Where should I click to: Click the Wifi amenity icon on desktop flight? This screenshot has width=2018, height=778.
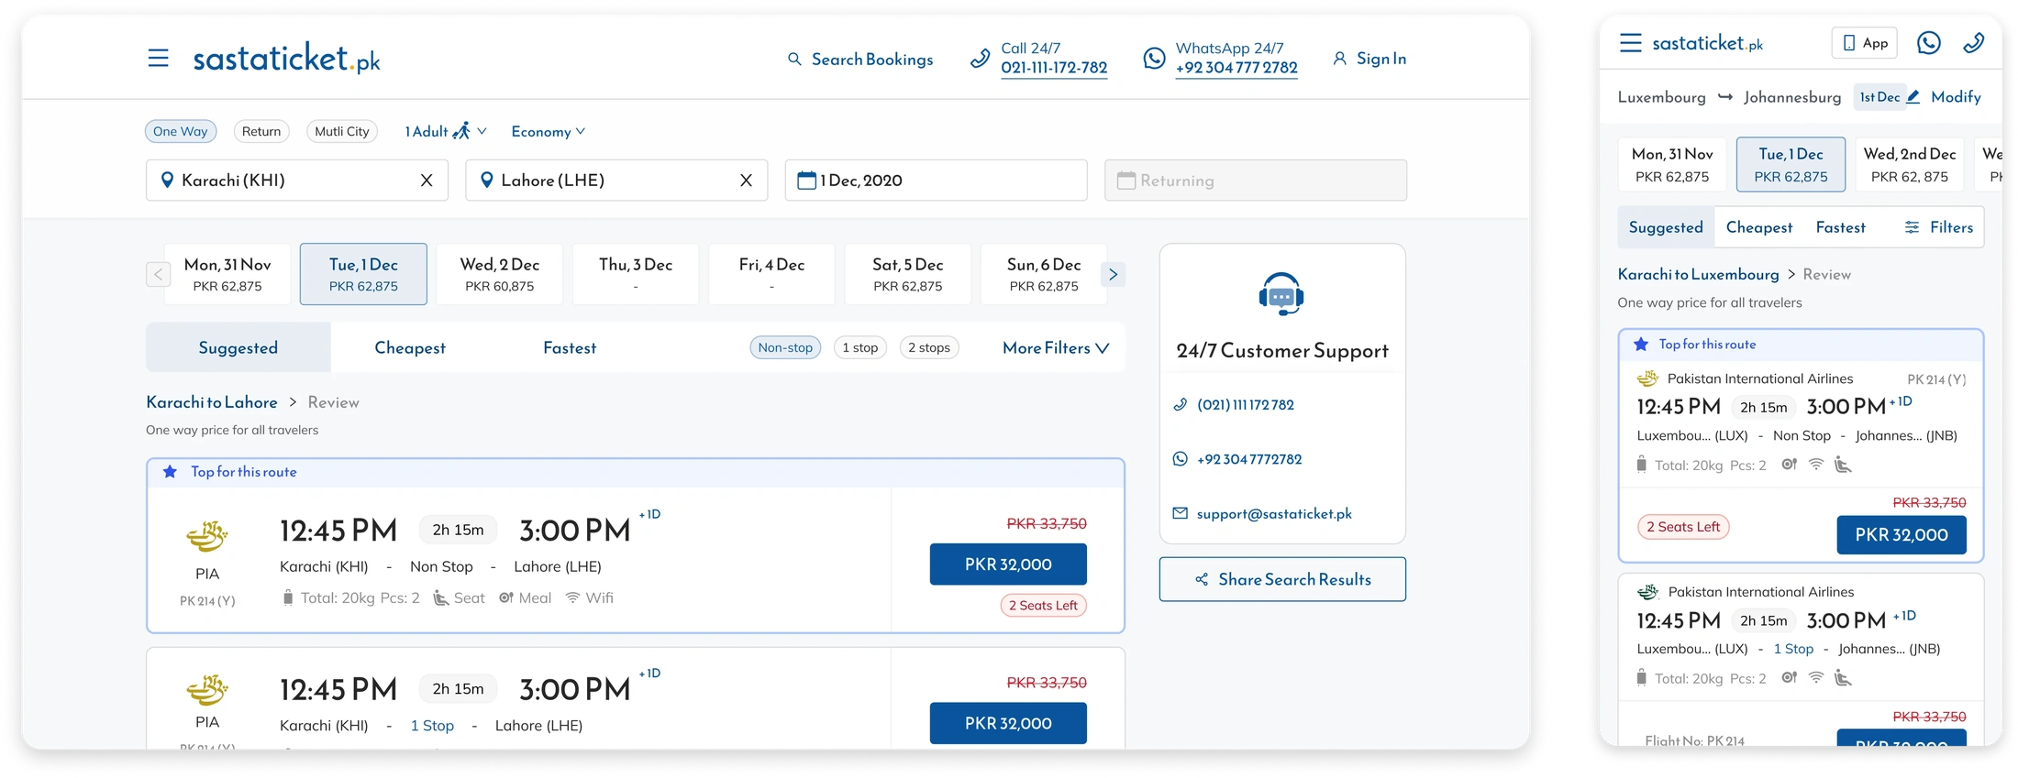click(572, 598)
